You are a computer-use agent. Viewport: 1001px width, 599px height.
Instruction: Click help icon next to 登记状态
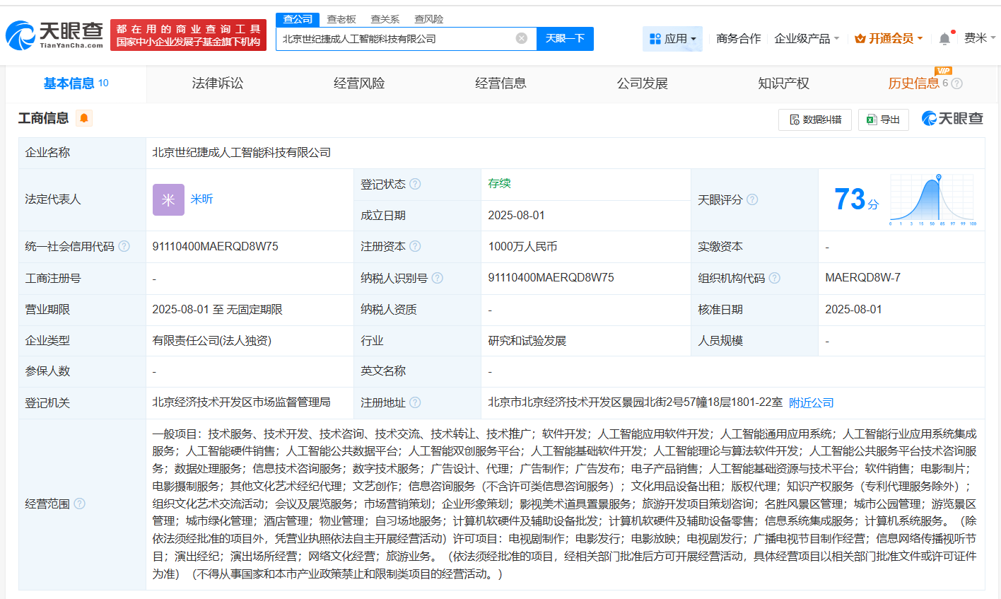(x=415, y=184)
